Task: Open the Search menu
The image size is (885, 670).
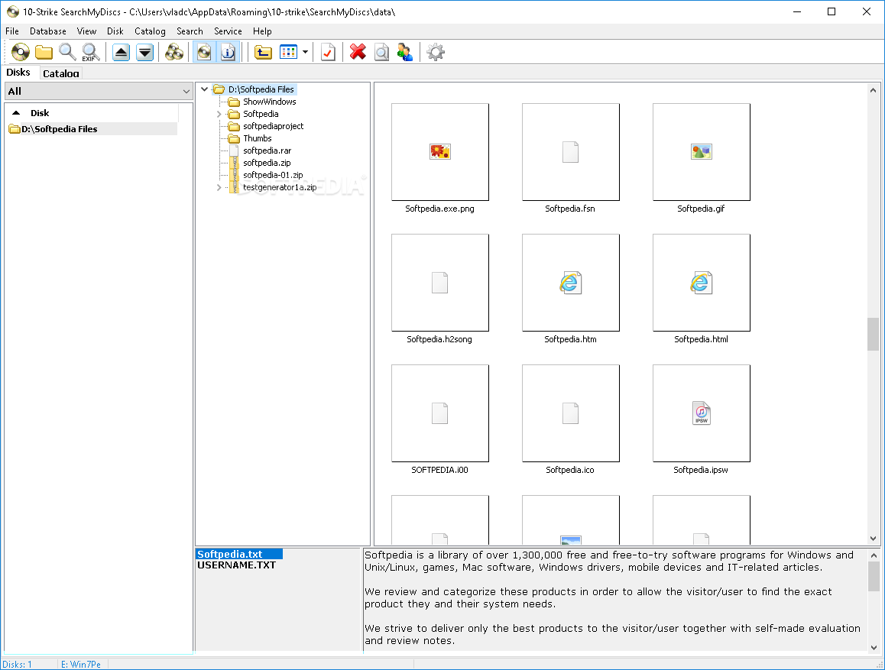Action: click(x=190, y=31)
